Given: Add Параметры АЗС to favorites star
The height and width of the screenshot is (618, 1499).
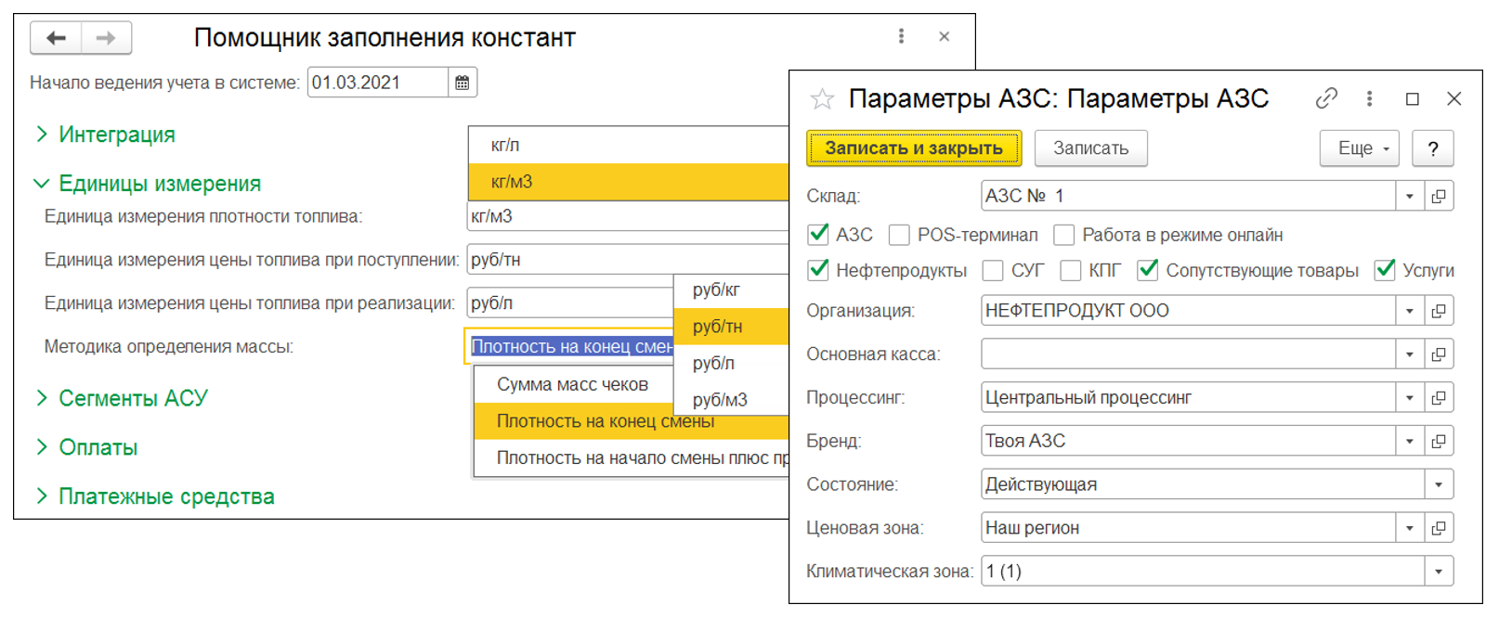Looking at the screenshot, I should (822, 99).
